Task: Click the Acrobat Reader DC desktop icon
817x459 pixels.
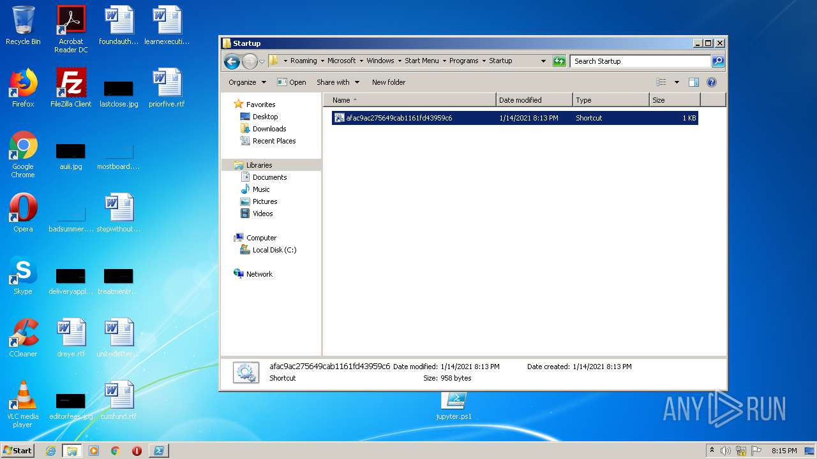Action: (x=71, y=29)
